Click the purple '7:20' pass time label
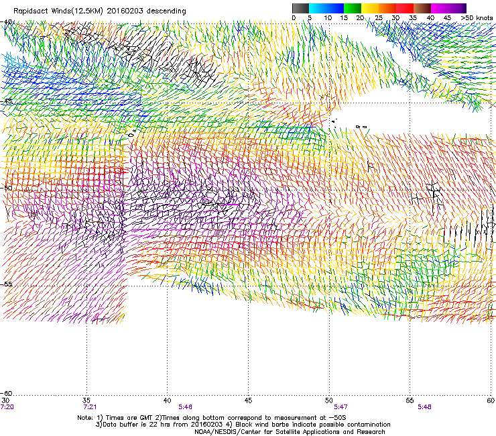This screenshot has height=436, width=496. click(x=7, y=407)
